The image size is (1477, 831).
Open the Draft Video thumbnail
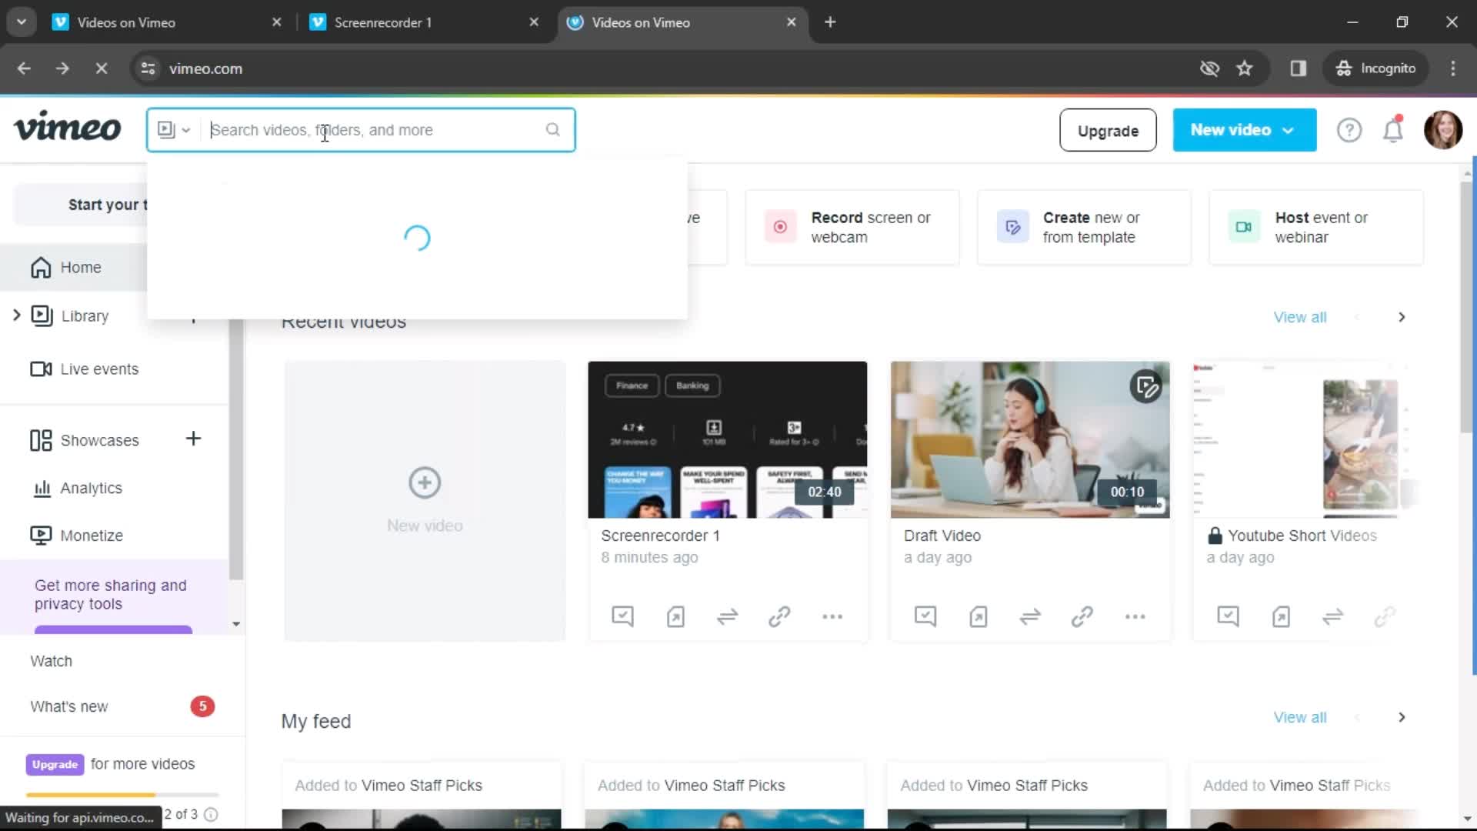pos(1030,439)
